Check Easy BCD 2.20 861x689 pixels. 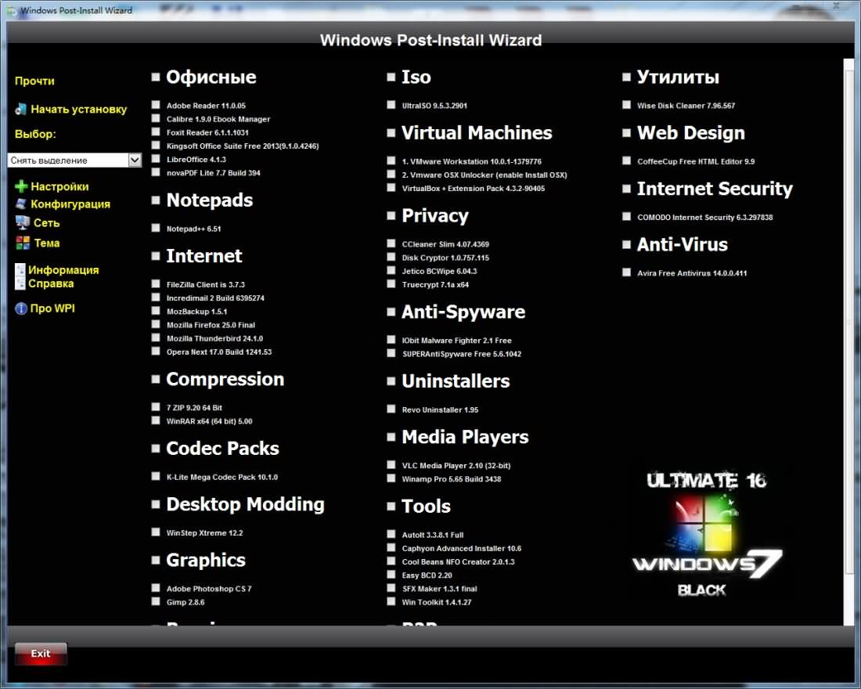tap(391, 575)
